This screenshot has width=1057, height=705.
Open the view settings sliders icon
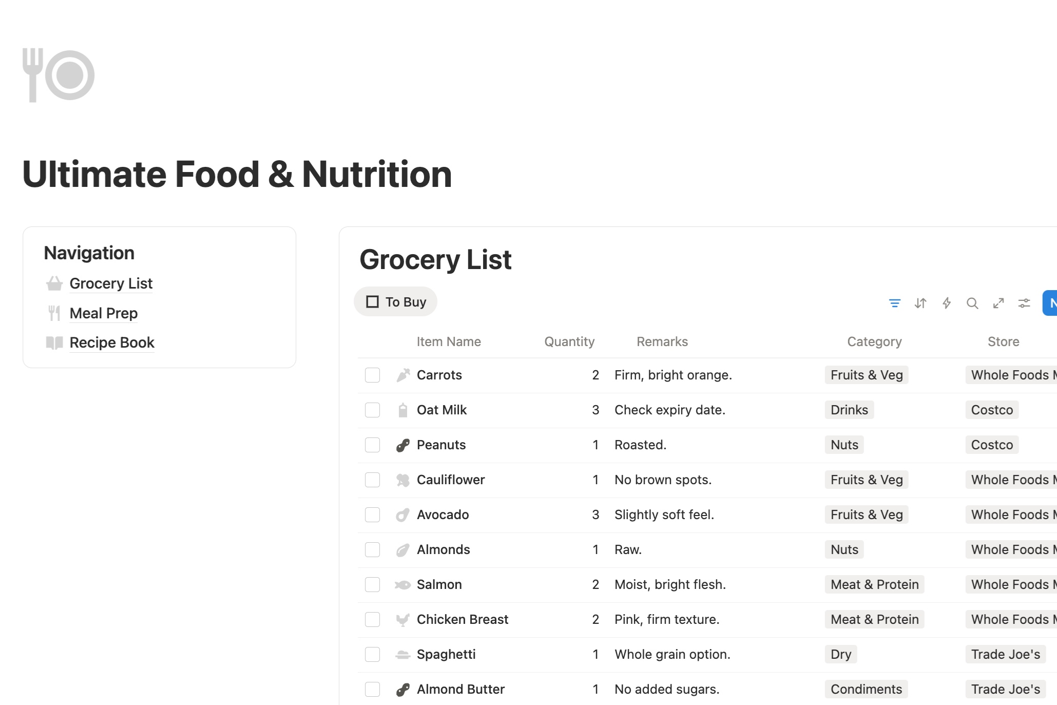click(1024, 303)
